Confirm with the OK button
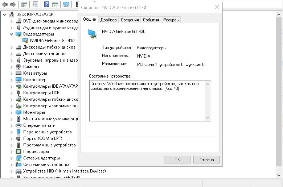 point(177,160)
